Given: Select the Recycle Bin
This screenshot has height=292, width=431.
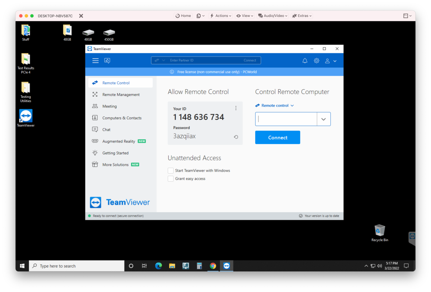Looking at the screenshot, I should (380, 233).
